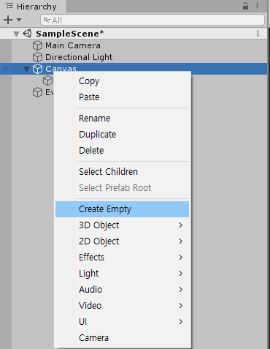The height and width of the screenshot is (349, 270).
Task: Expand the UI submenu arrow
Action: click(180, 322)
